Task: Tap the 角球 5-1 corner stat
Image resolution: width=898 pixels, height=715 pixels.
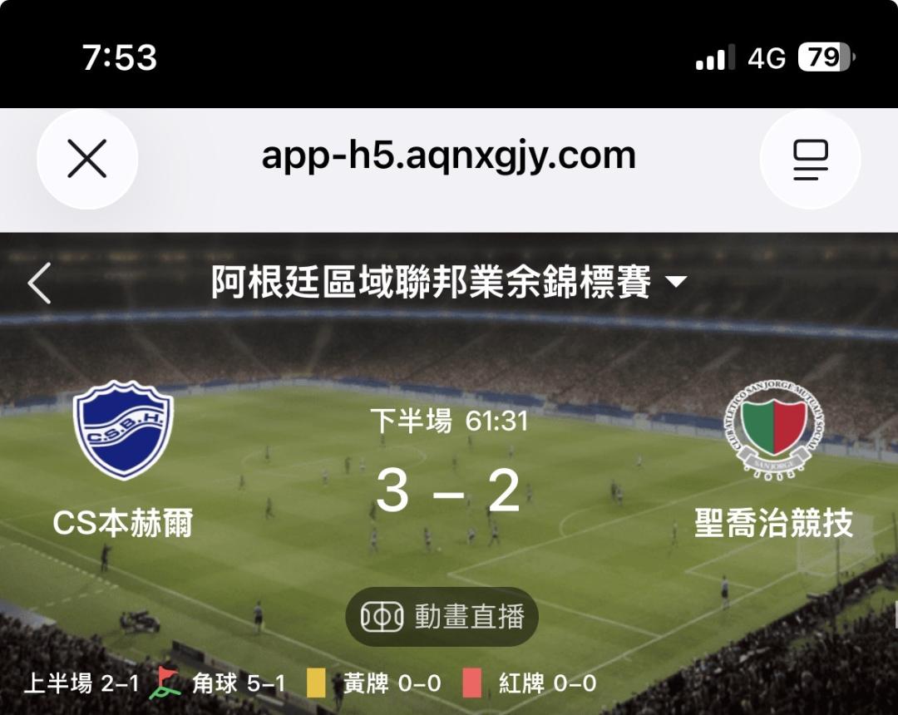Action: (239, 683)
